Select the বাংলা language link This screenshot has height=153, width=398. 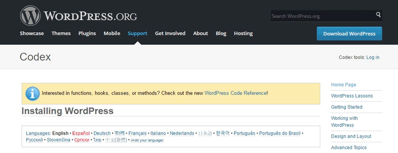point(119,133)
